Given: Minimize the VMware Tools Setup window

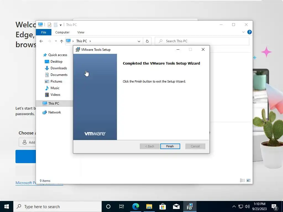Looking at the screenshot, I should pyautogui.click(x=178, y=50).
